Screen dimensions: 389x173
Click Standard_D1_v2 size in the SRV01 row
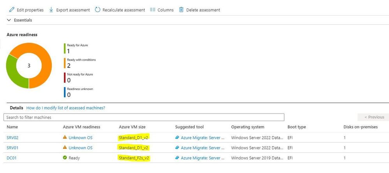[x=134, y=148]
